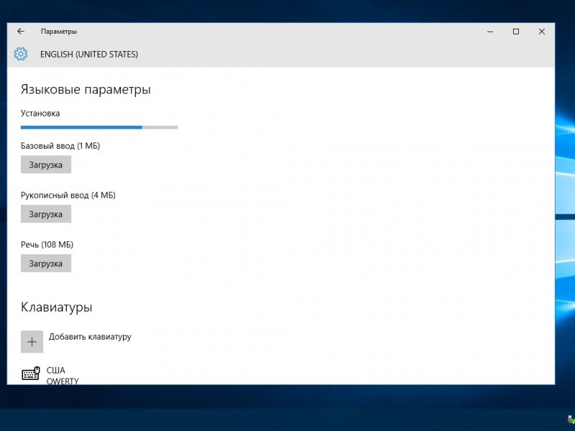The height and width of the screenshot is (431, 575).
Task: Click the Рукописный ввод (4 МБ) label
Action: click(x=68, y=195)
